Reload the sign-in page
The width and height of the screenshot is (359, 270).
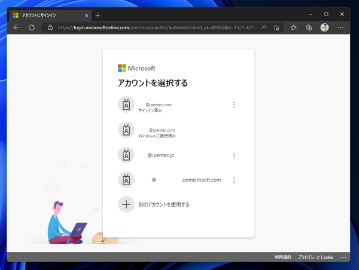tap(32, 27)
